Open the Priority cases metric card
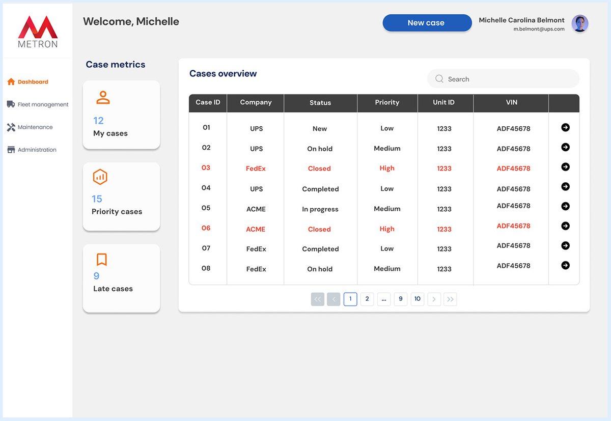Image resolution: width=611 pixels, height=421 pixels. pyautogui.click(x=121, y=197)
